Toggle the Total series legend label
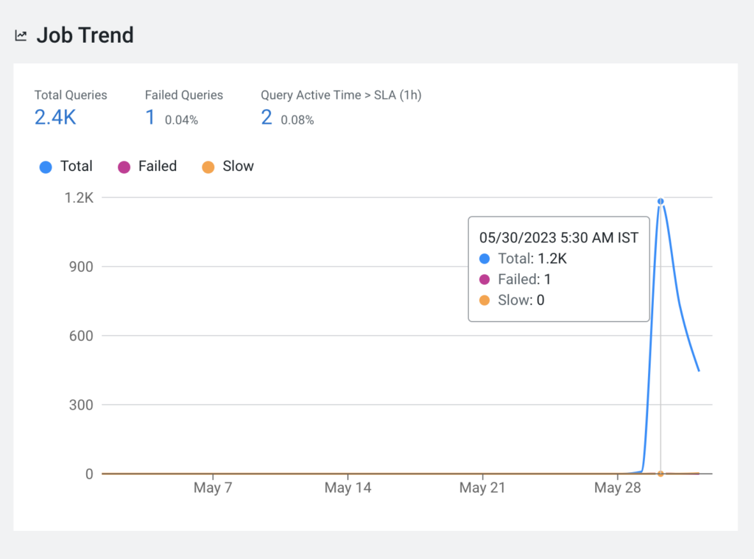 click(x=77, y=166)
